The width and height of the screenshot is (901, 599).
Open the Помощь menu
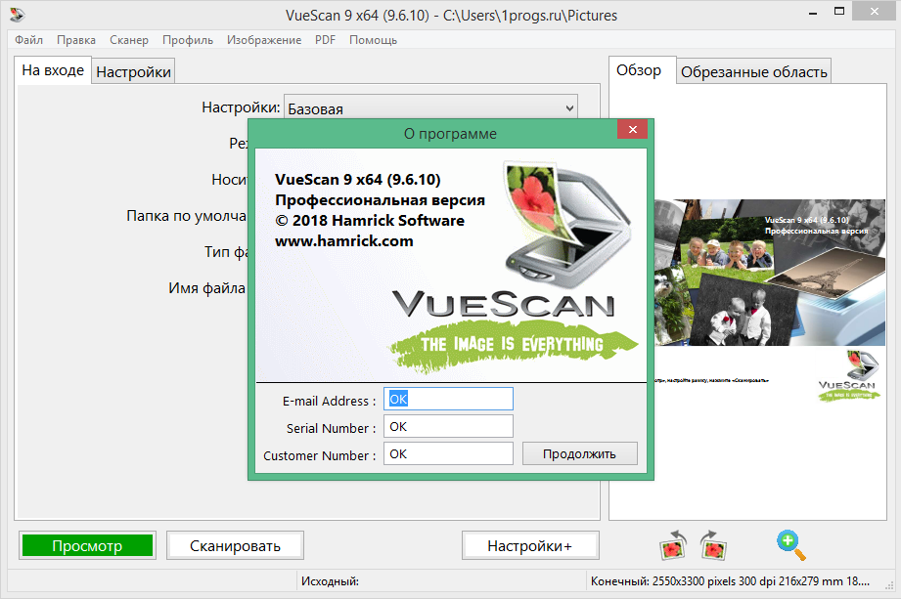[x=373, y=40]
